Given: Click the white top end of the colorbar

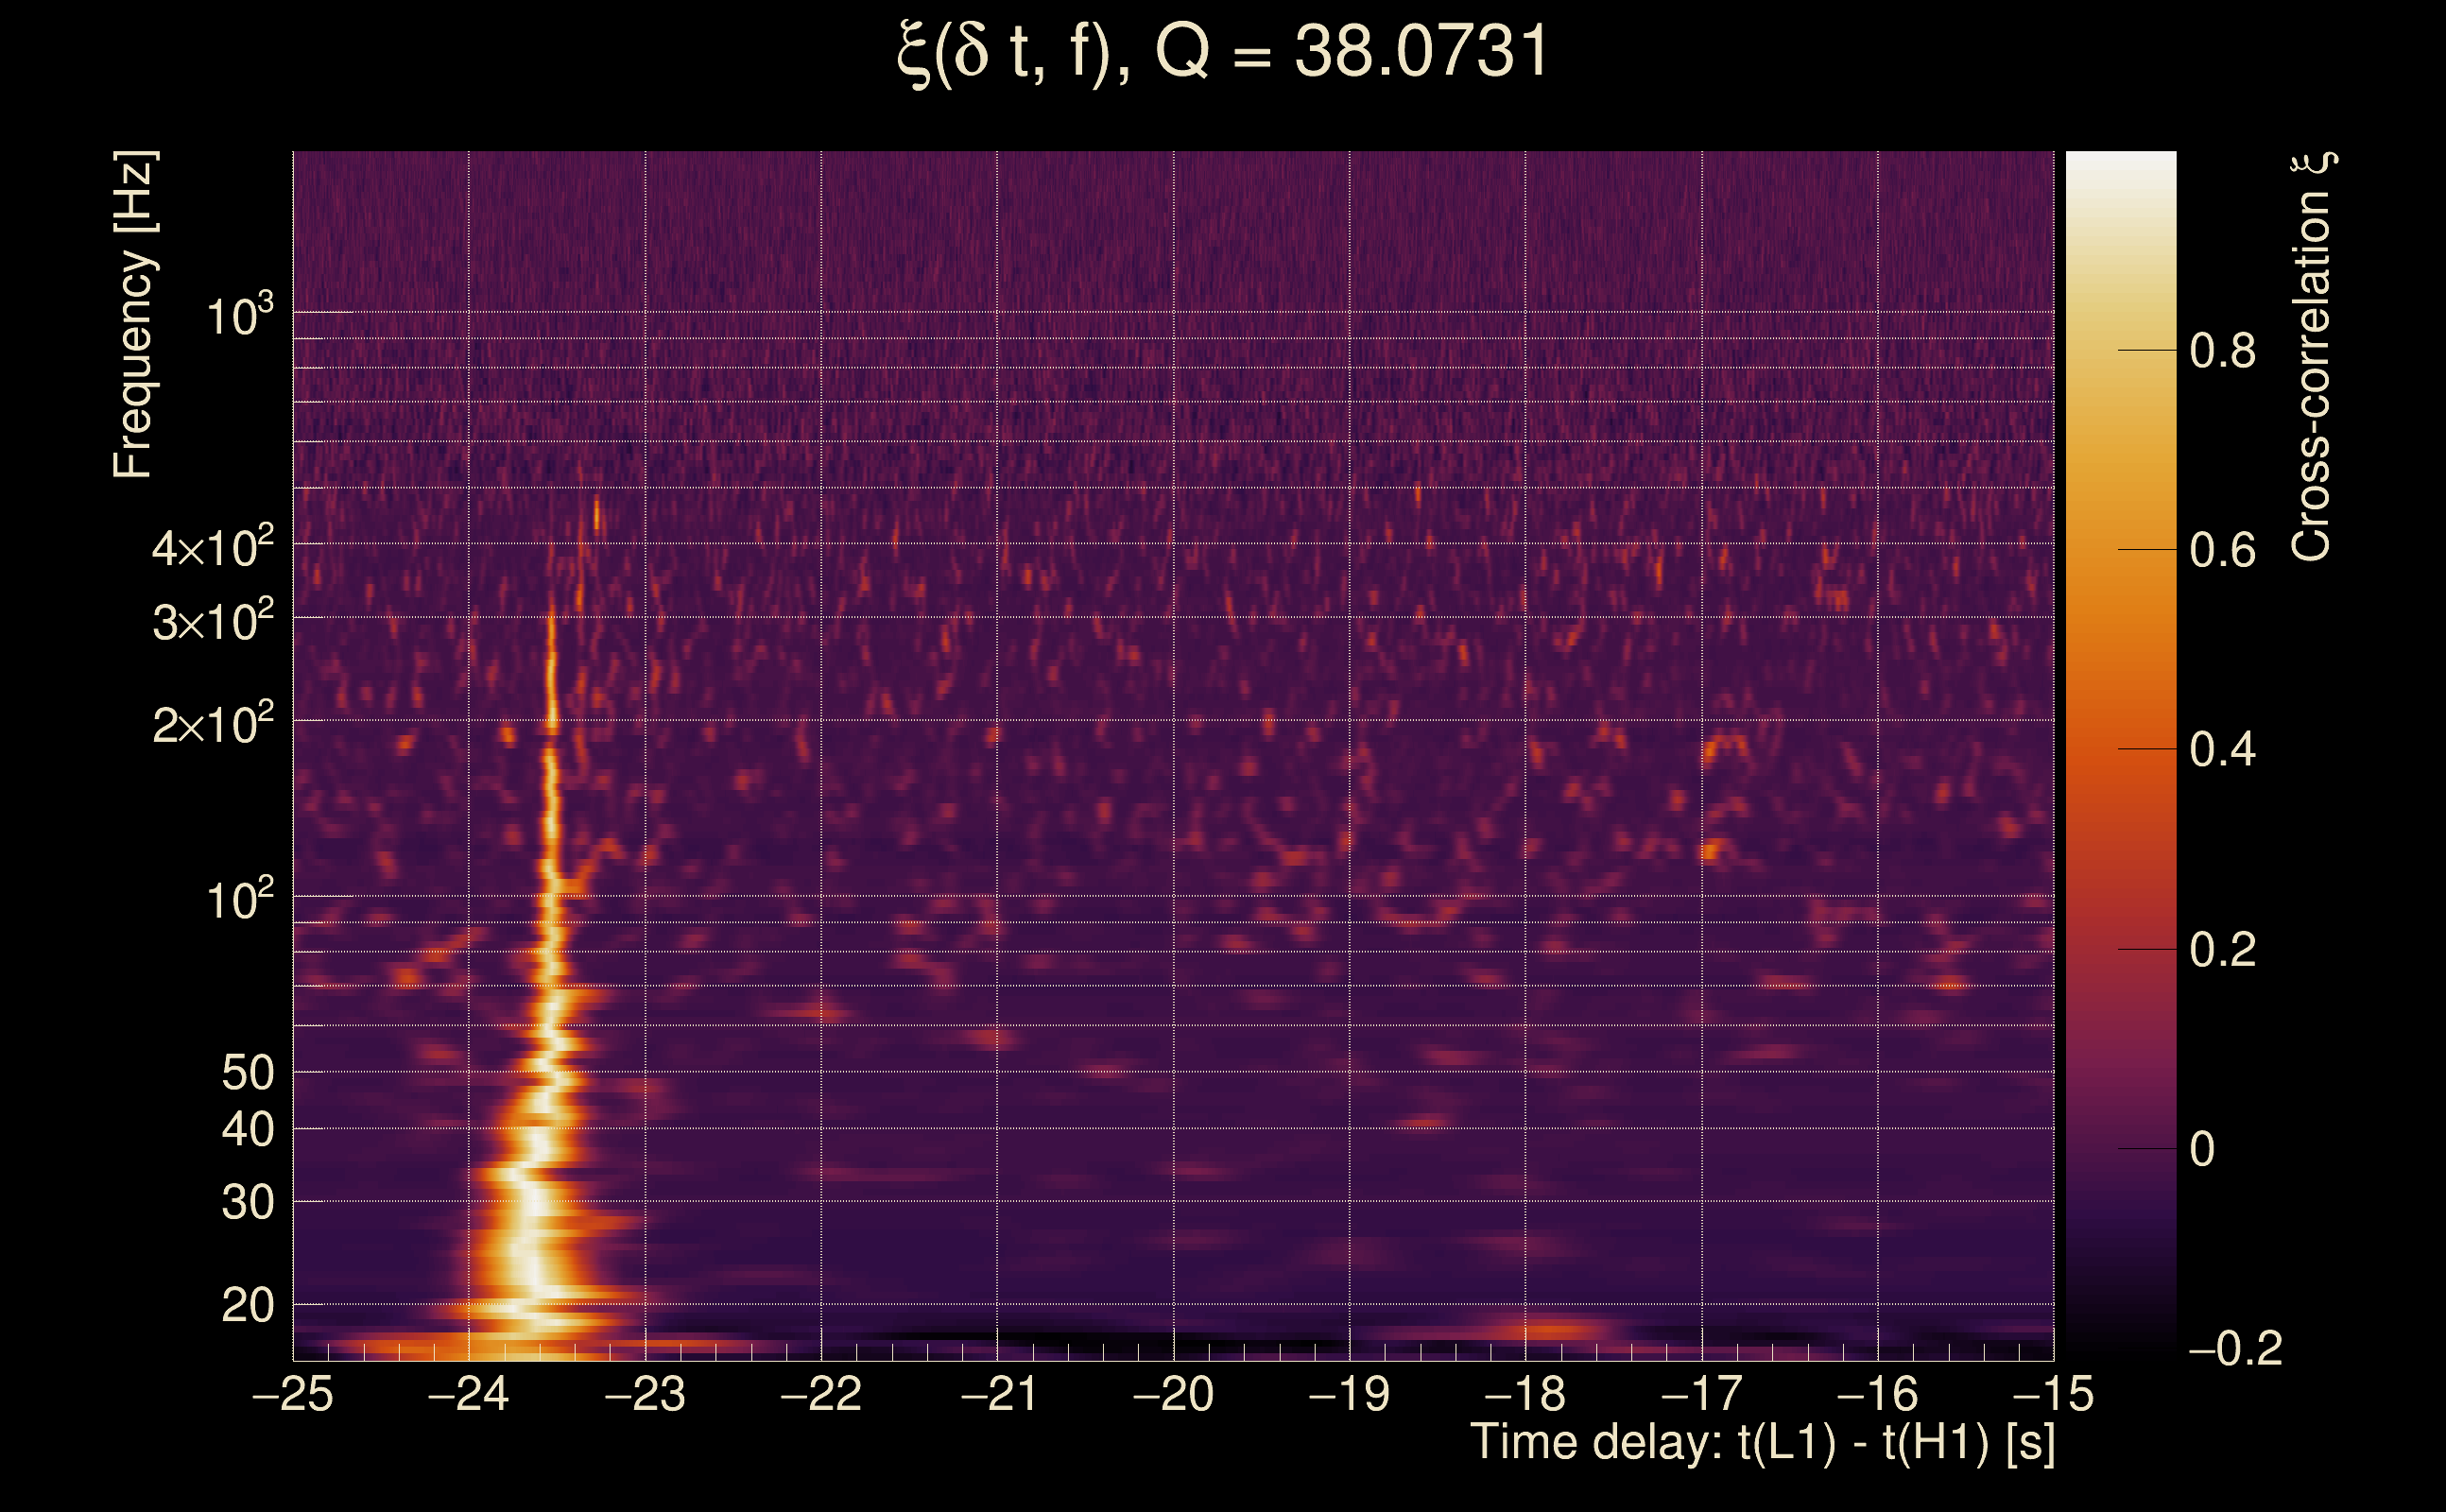Looking at the screenshot, I should (2120, 165).
